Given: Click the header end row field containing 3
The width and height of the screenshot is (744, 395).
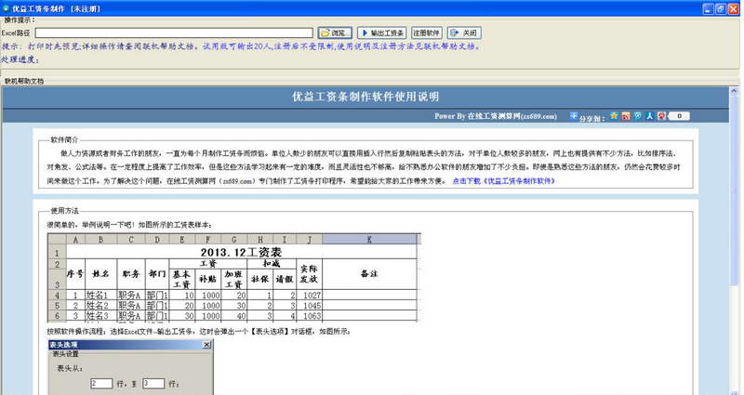Looking at the screenshot, I should pos(153,383).
